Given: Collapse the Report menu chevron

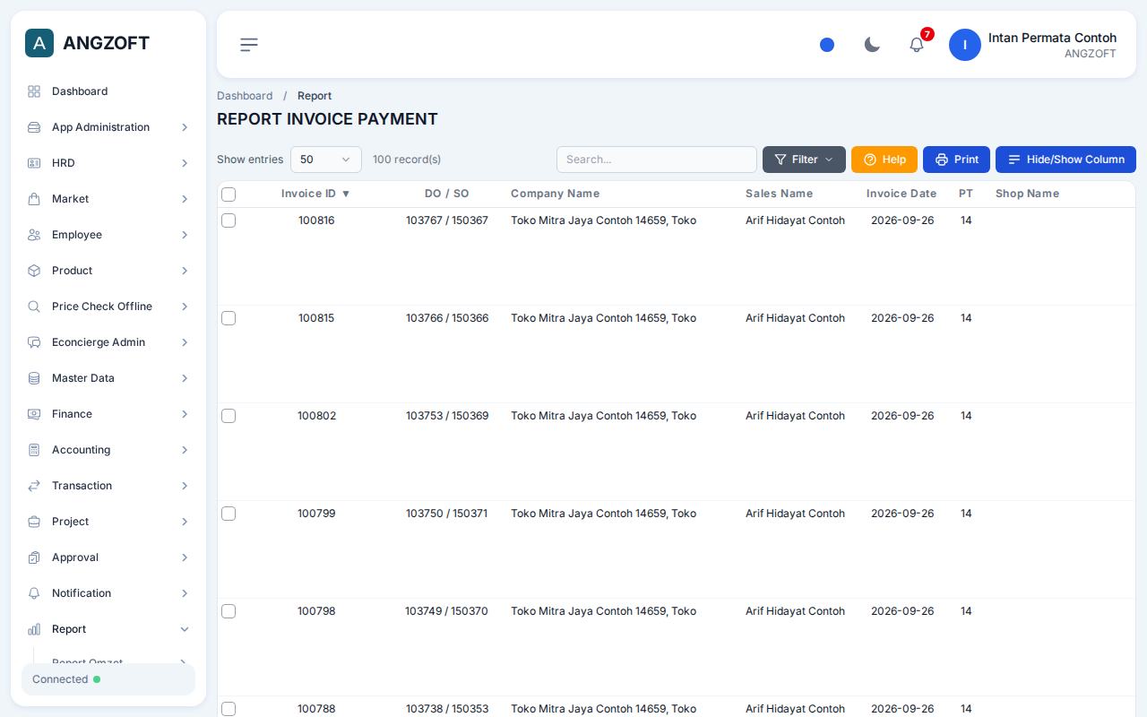Looking at the screenshot, I should [185, 629].
